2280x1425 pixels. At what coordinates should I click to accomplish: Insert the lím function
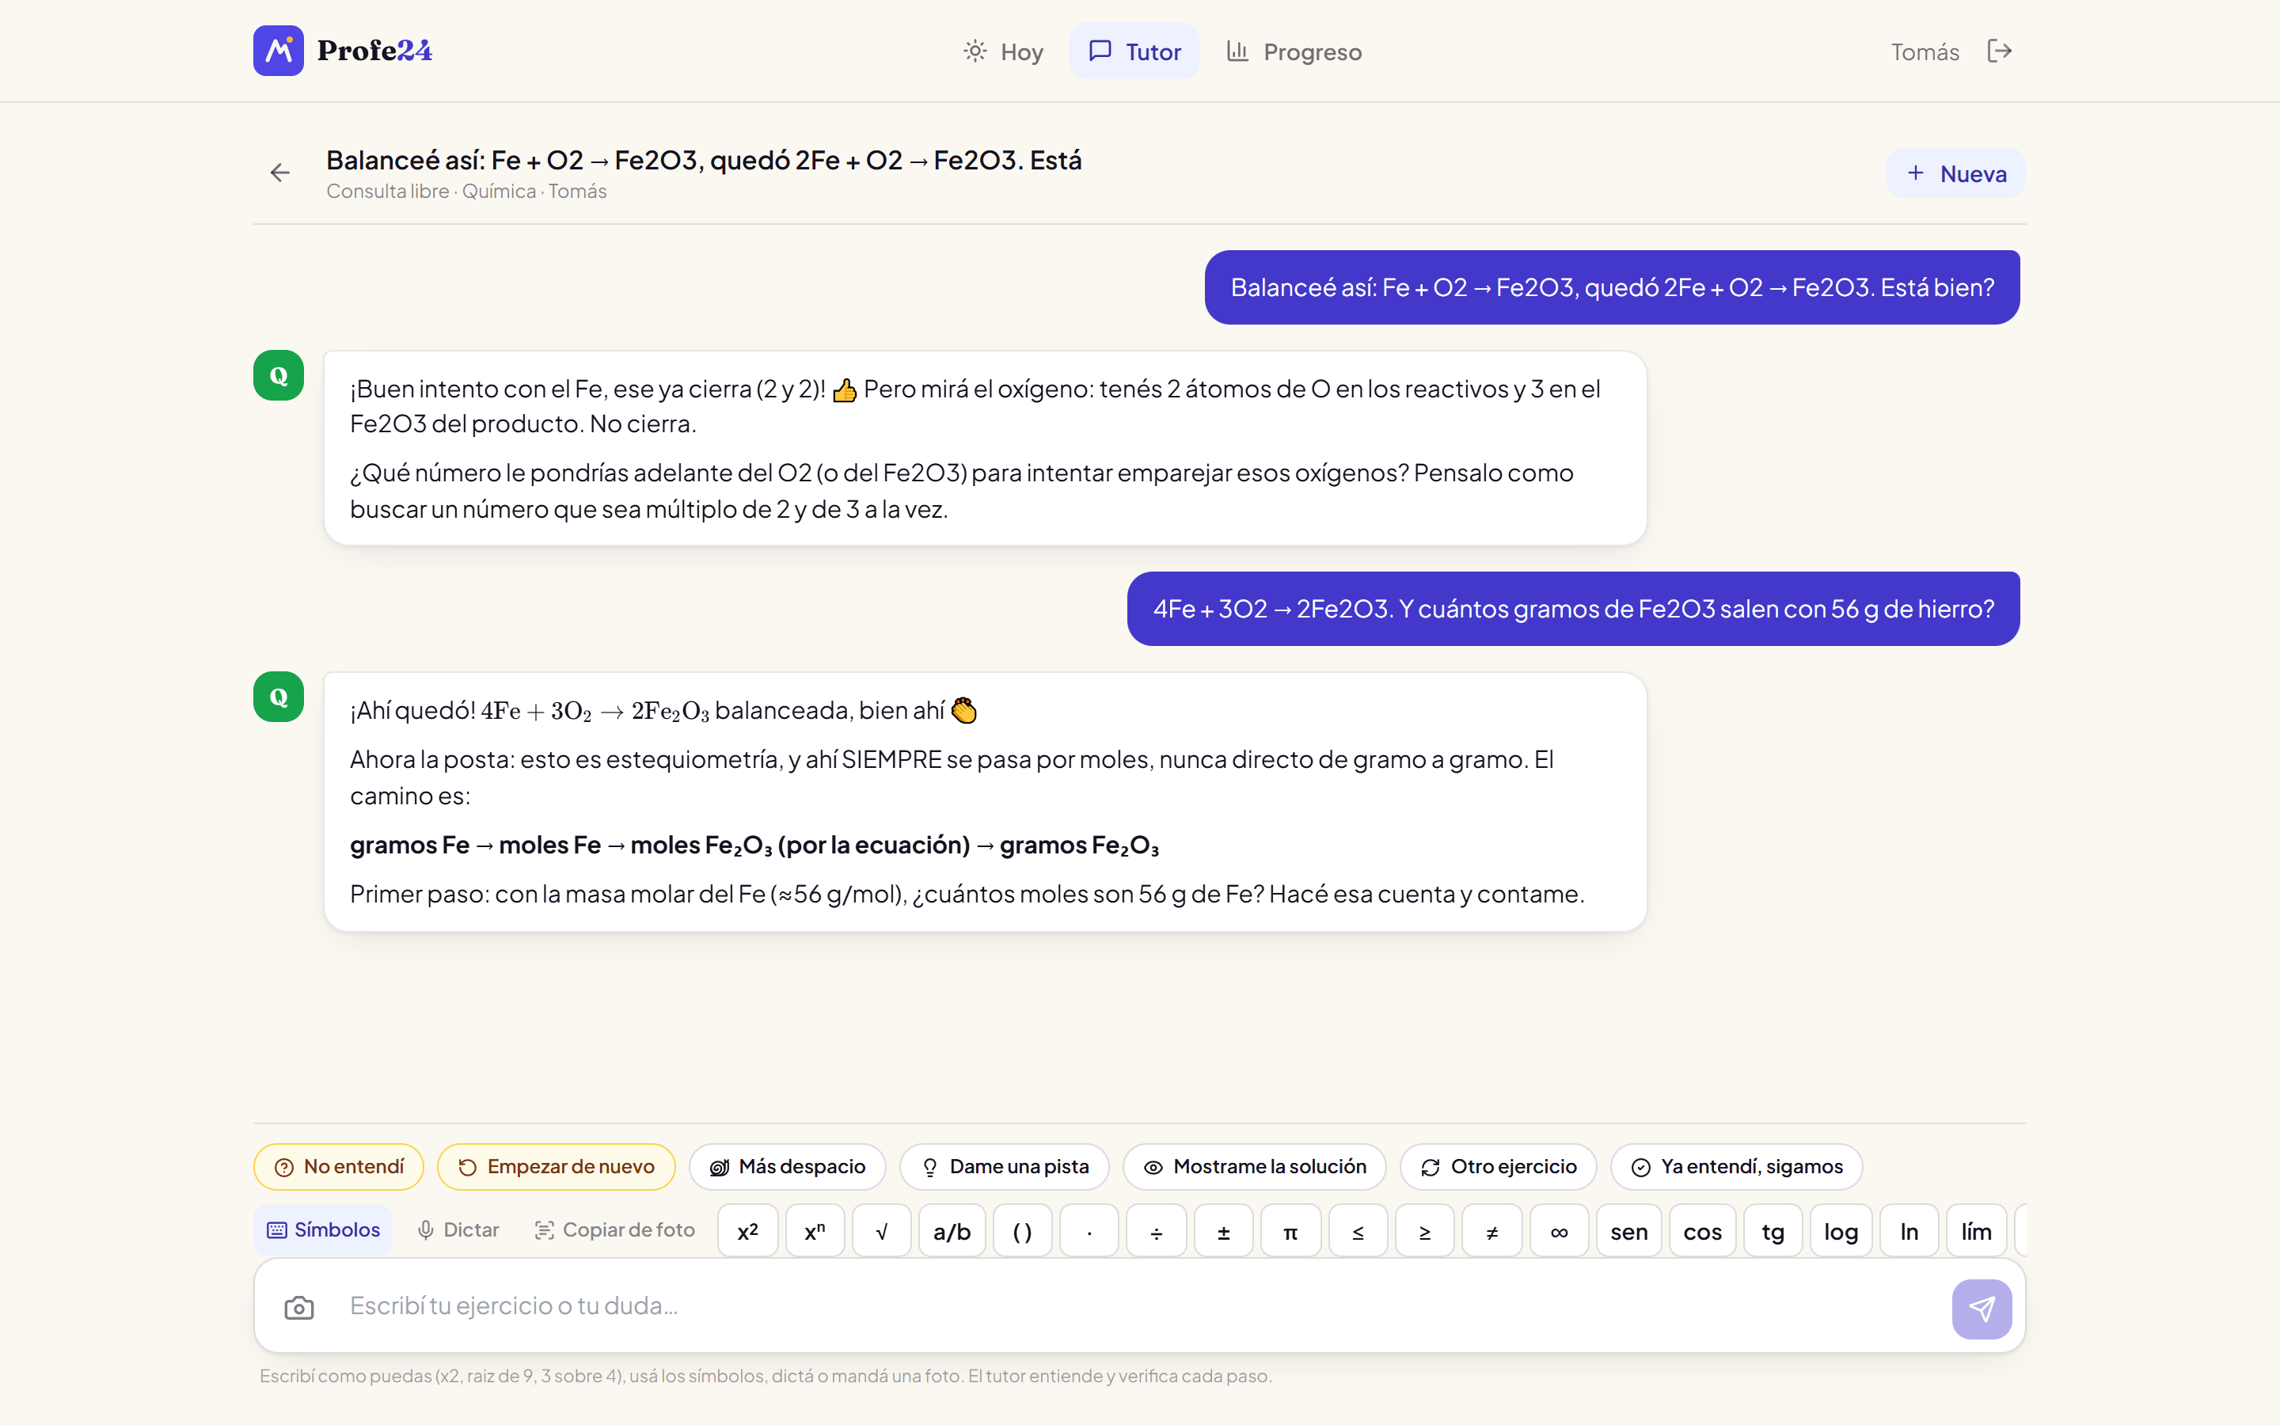point(1977,1231)
